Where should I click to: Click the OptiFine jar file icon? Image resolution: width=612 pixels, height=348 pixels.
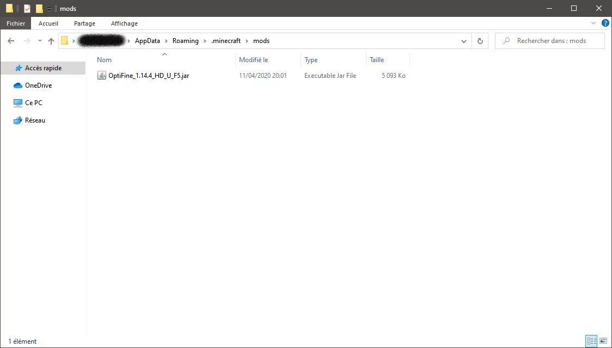pos(101,76)
